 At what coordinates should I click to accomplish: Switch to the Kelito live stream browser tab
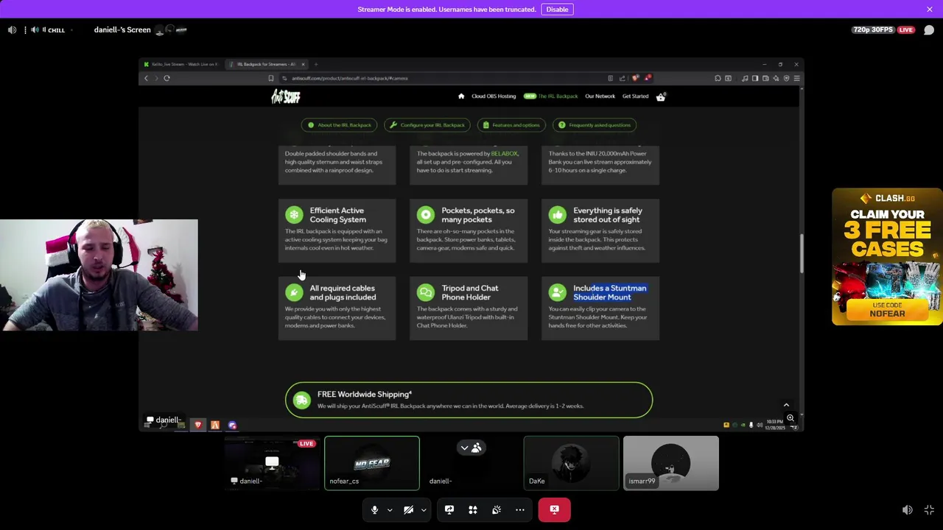tap(183, 64)
